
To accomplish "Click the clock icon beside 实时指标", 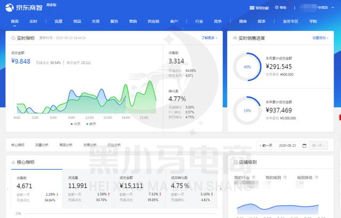I will point(13,38).
